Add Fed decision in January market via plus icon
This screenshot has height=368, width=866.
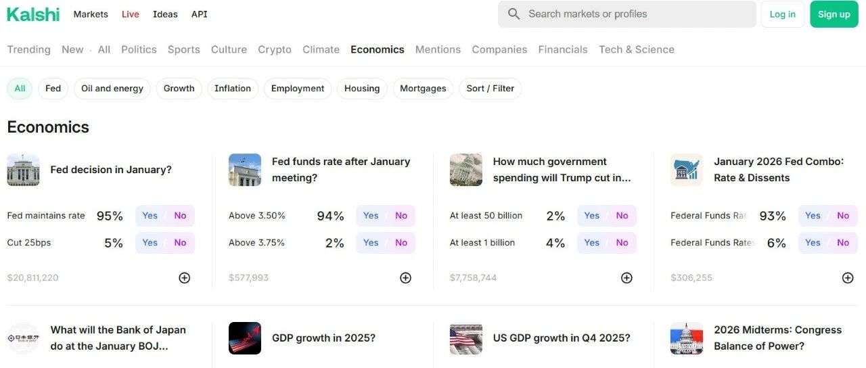(184, 277)
